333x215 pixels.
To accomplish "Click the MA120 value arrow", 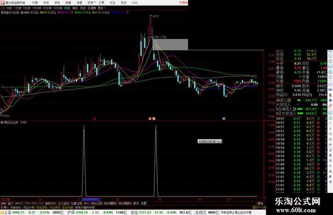I will tap(109, 13).
